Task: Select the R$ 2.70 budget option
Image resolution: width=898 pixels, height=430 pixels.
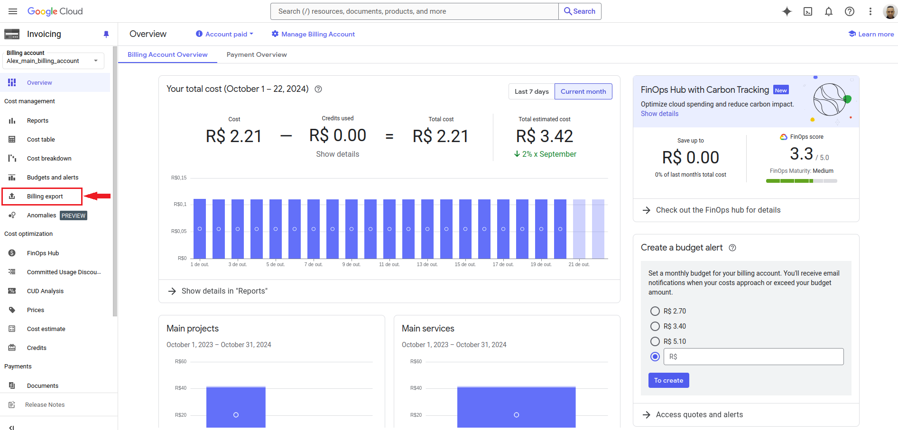Action: click(x=655, y=311)
